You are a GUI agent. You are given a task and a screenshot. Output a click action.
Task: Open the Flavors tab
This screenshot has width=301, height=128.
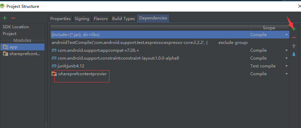click(101, 19)
